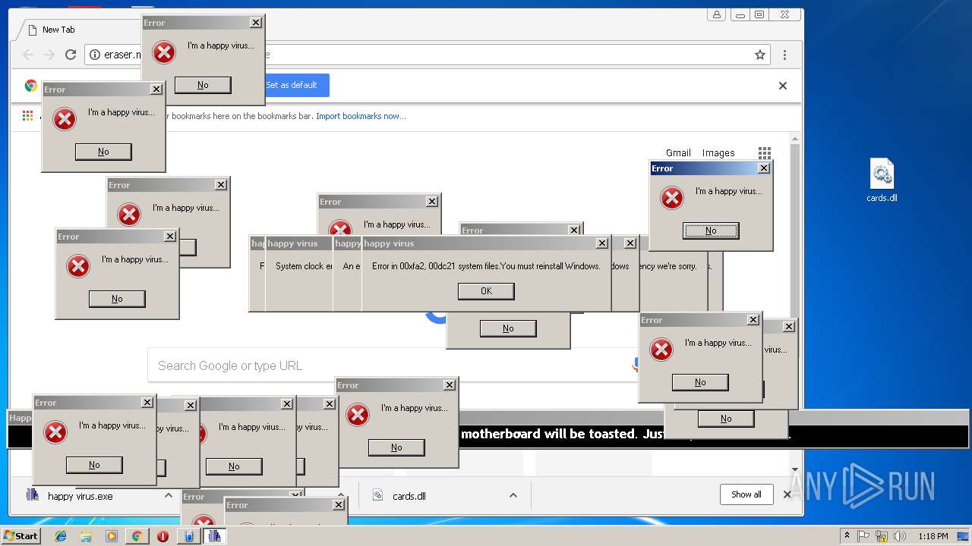Show hidden tray icons
The image size is (972, 546).
[847, 536]
